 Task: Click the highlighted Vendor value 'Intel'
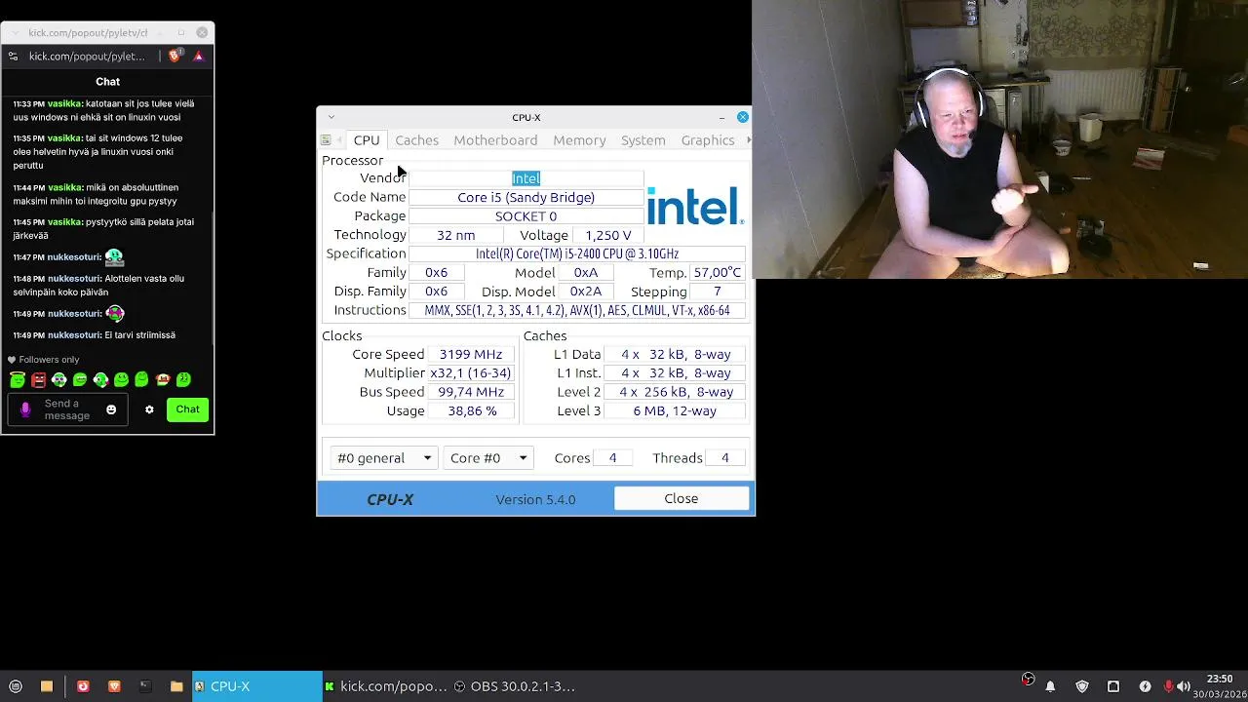point(526,178)
